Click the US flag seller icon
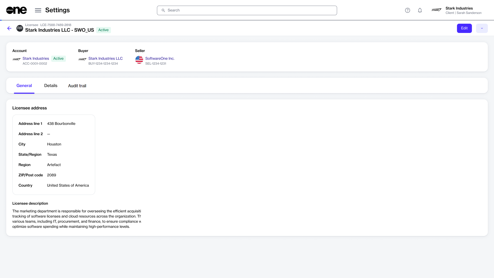 139,60
